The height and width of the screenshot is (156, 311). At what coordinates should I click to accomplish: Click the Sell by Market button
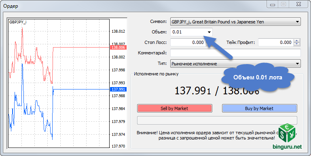click(175, 108)
